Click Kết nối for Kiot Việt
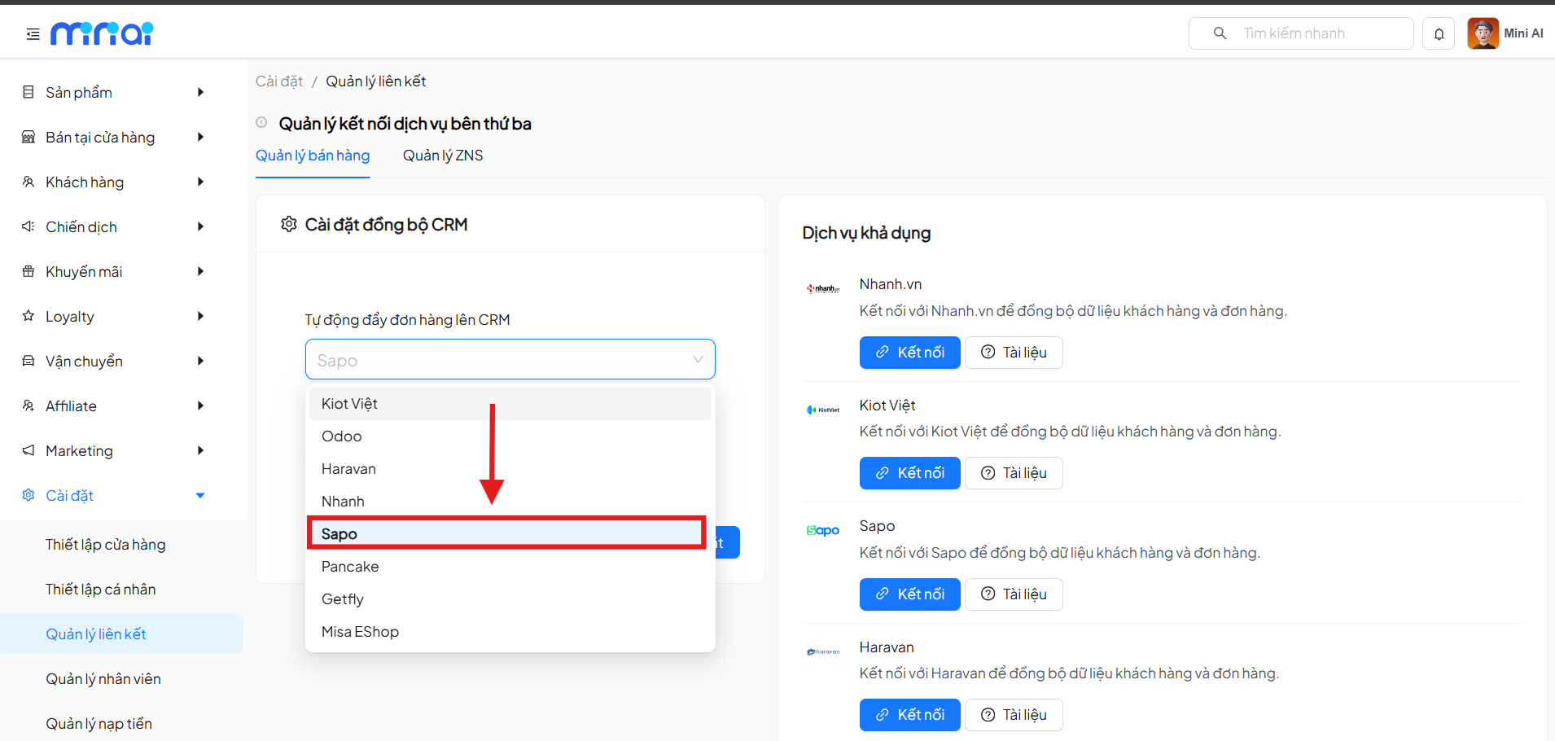Image resolution: width=1555 pixels, height=741 pixels. pyautogui.click(x=909, y=473)
